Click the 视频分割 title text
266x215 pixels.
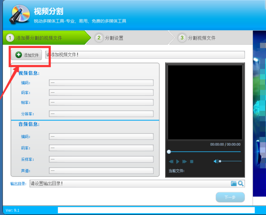48,11
